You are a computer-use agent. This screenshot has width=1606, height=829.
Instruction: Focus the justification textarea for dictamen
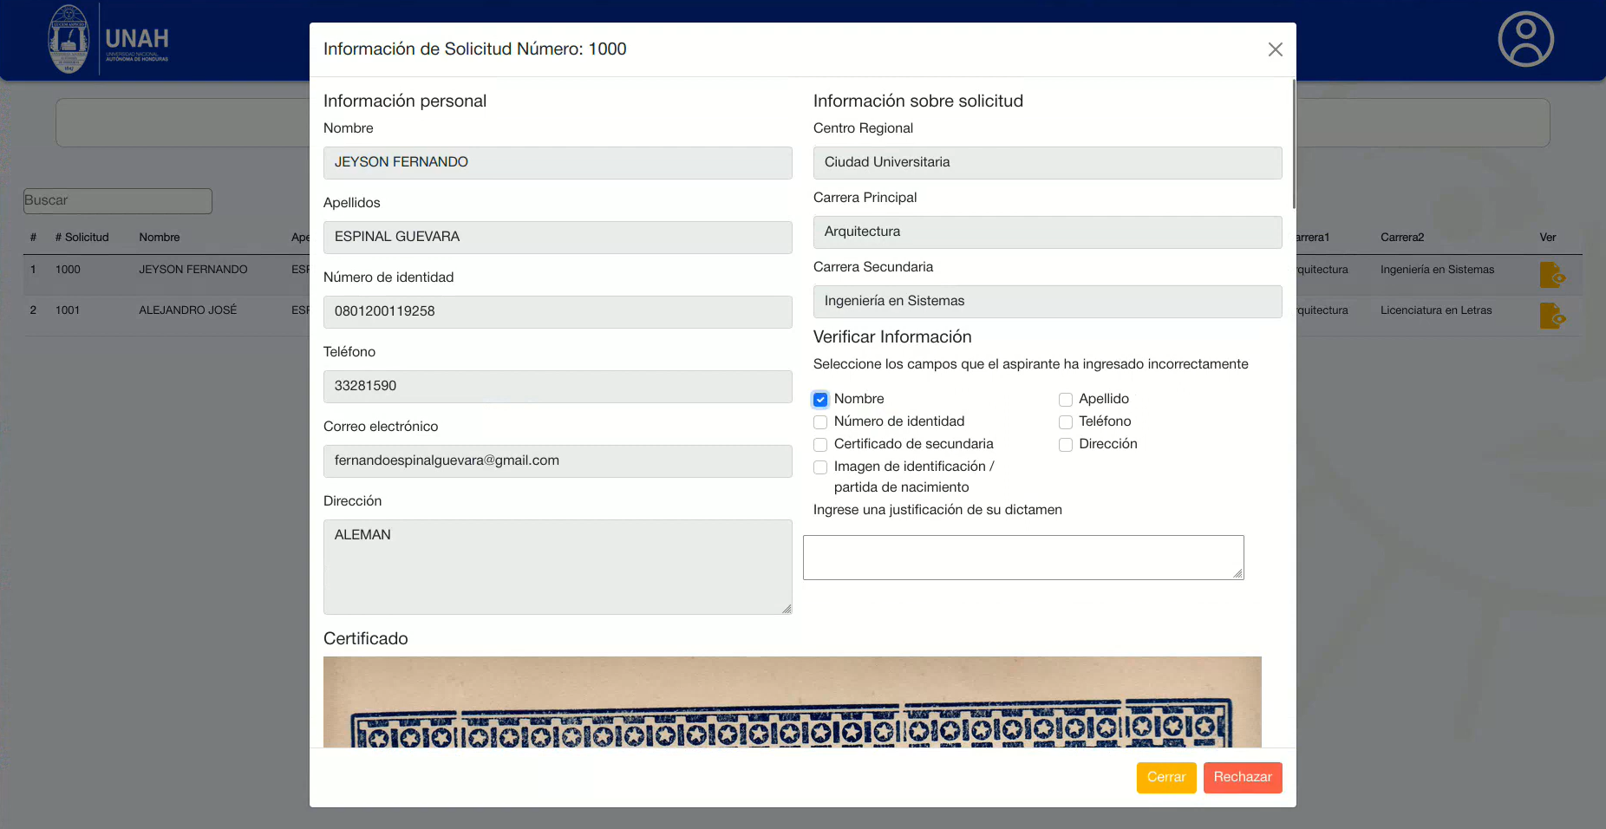tap(1022, 558)
